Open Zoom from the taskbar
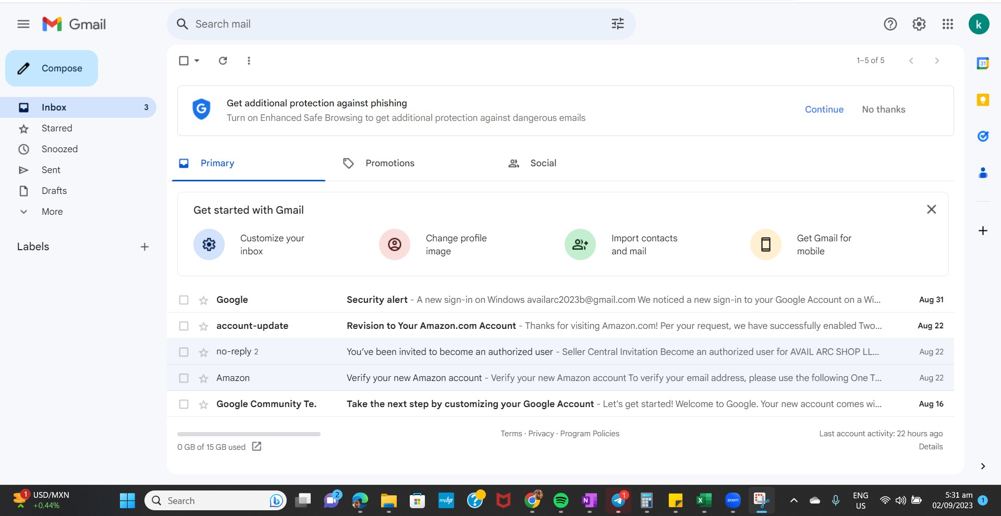Viewport: 1001px width, 516px height. click(x=733, y=501)
